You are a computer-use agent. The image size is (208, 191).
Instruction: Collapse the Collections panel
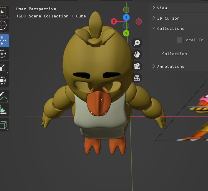pyautogui.click(x=178, y=28)
